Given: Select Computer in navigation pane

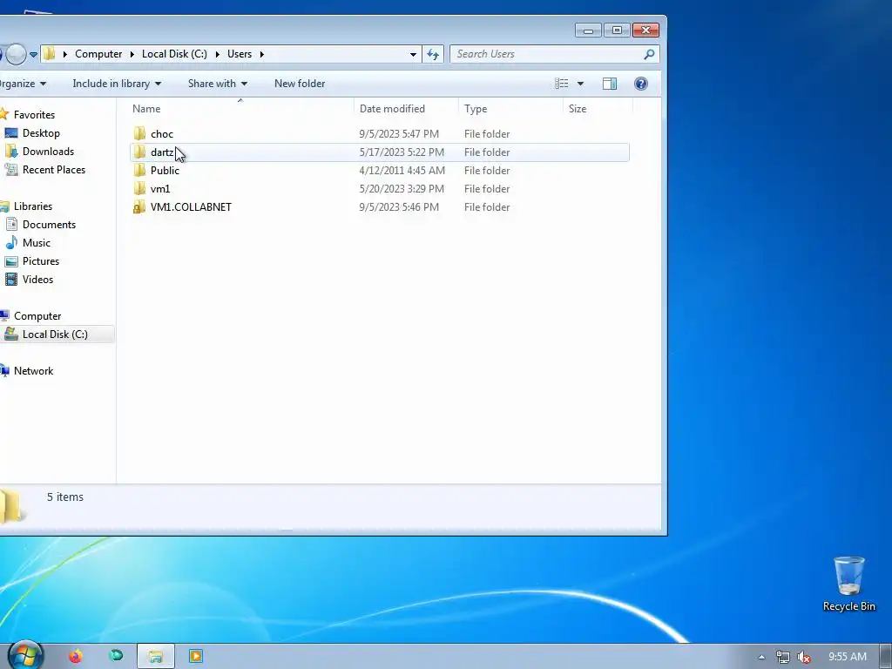Looking at the screenshot, I should pos(37,316).
